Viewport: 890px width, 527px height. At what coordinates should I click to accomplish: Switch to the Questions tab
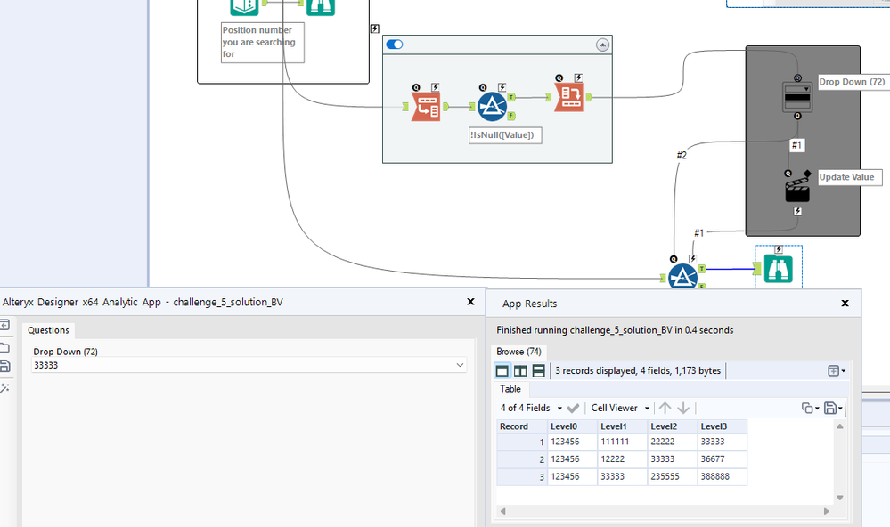click(x=48, y=330)
